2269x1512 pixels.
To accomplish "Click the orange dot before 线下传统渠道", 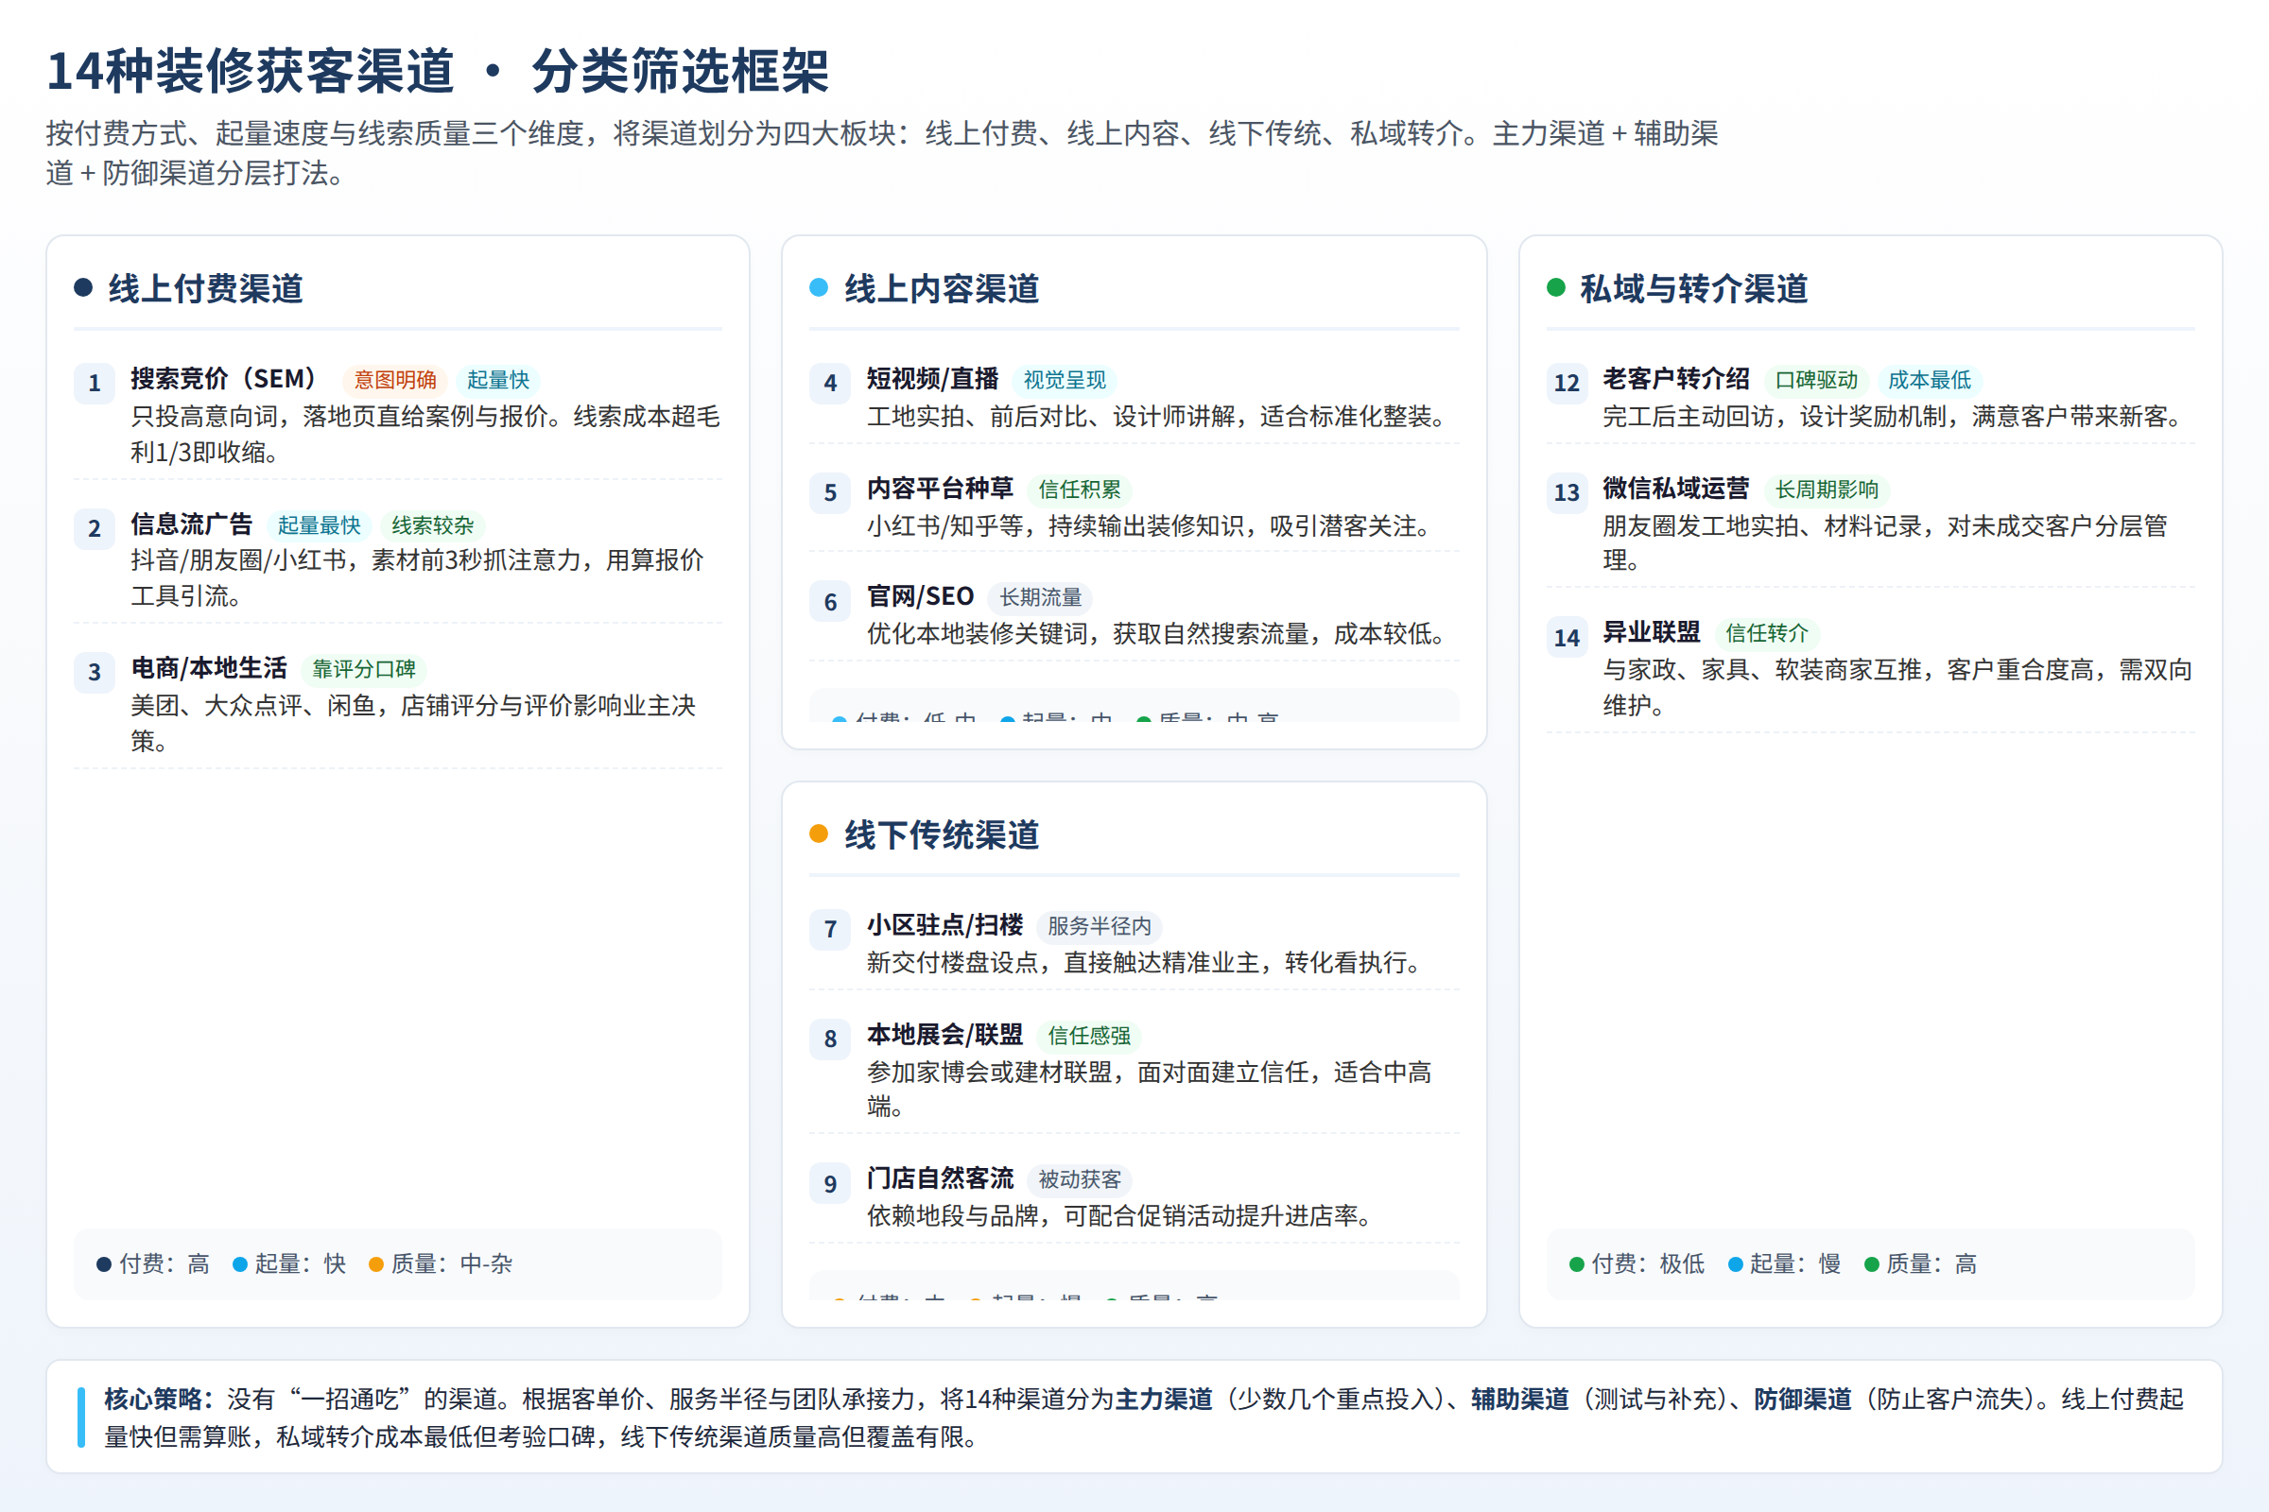I will click(819, 833).
